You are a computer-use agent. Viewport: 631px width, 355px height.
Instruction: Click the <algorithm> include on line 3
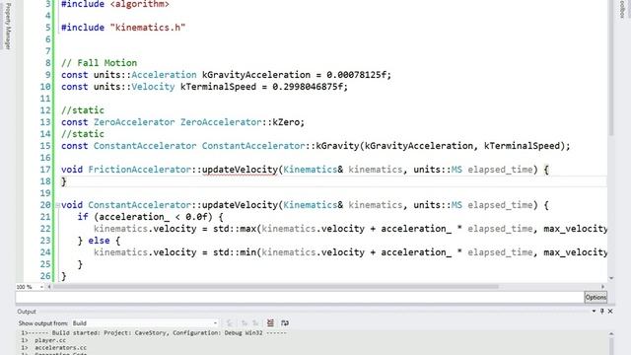coord(140,4)
